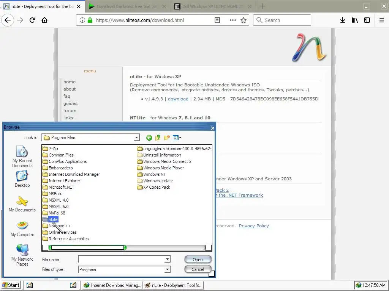Click left arrow of file list scrollbar
The image size is (389, 291).
point(45,247)
